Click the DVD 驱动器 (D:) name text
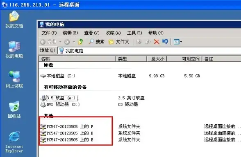This screenshot has height=157, width=241. tap(63, 105)
